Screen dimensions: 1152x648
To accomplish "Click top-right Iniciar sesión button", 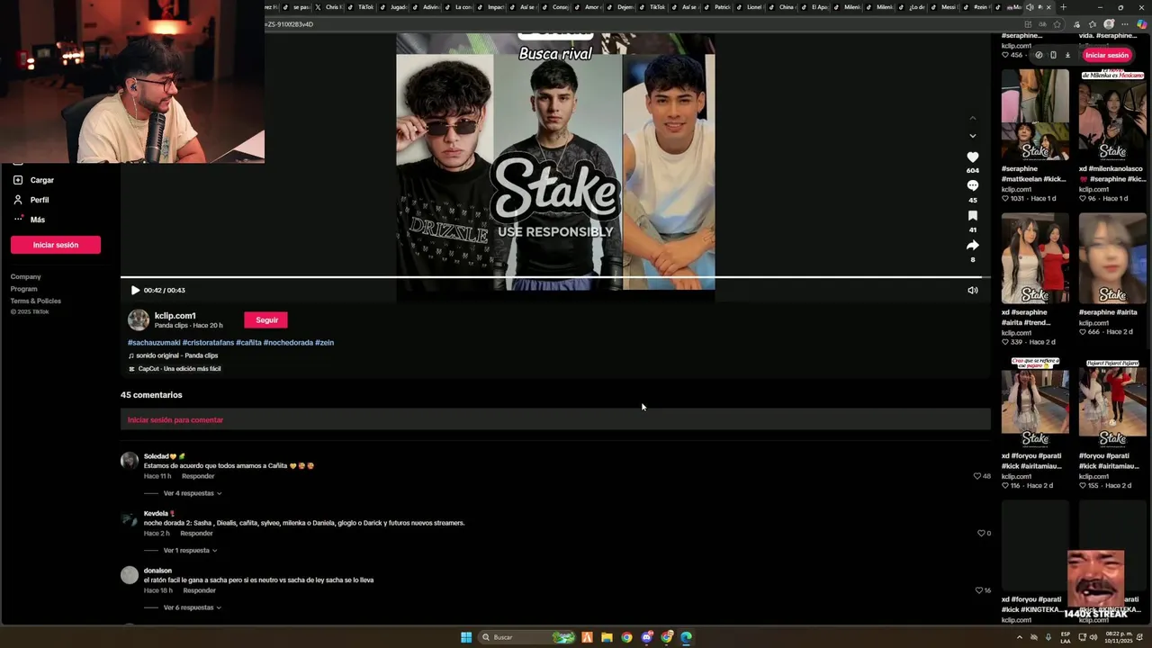I will [1106, 55].
